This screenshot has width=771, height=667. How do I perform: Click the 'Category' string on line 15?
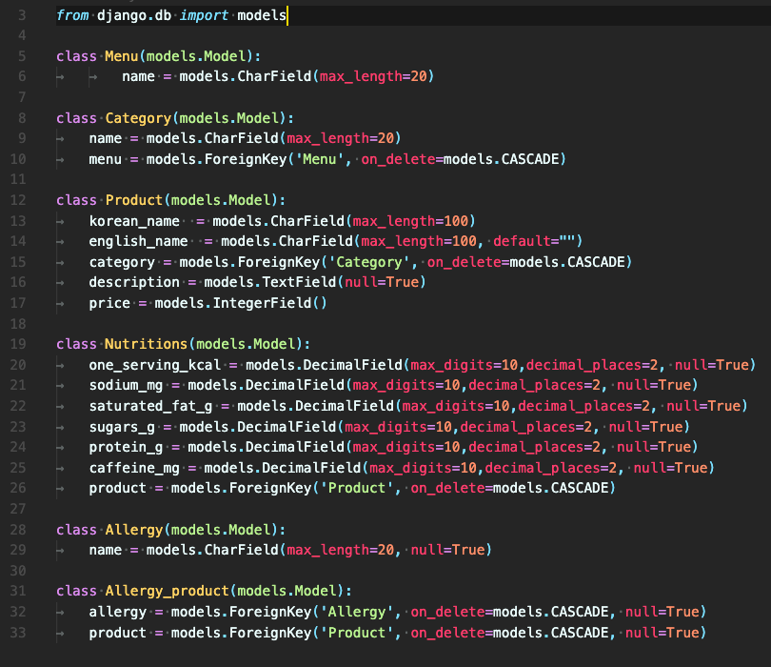368,262
